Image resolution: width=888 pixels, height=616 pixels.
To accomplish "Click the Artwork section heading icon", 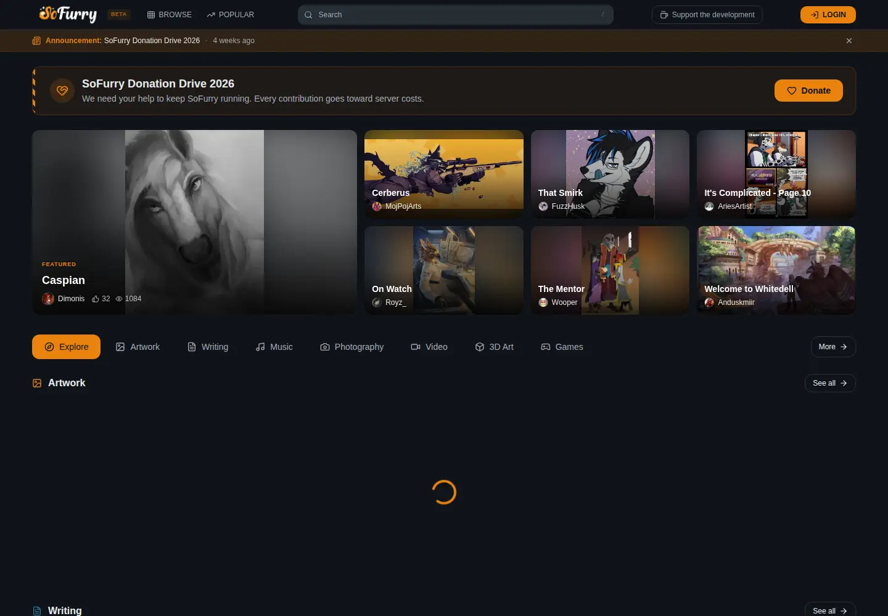I will tap(37, 383).
